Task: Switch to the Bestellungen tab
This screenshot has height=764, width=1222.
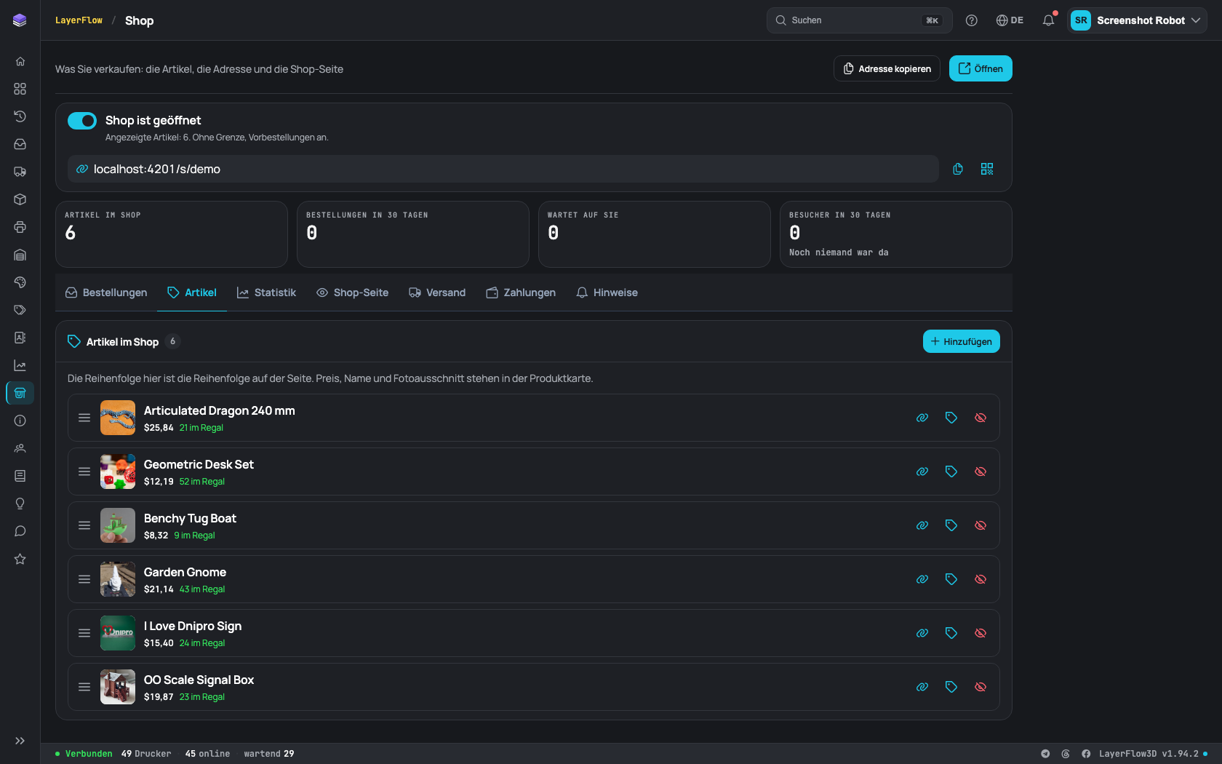Action: [x=106, y=293]
